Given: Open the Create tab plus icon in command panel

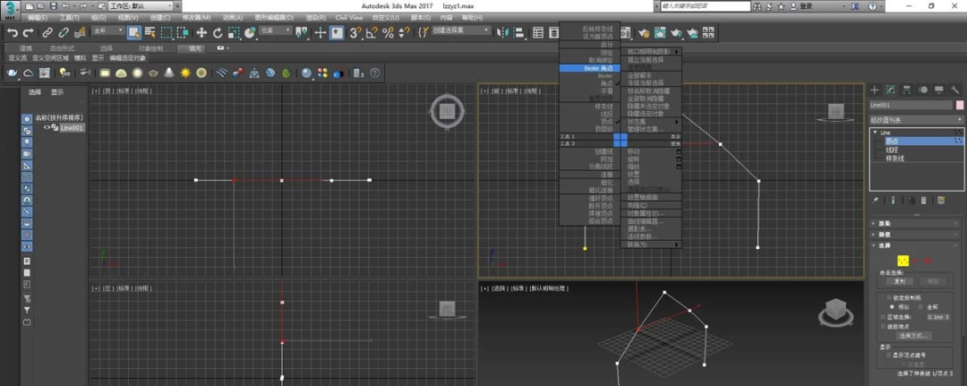Looking at the screenshot, I should pos(875,90).
